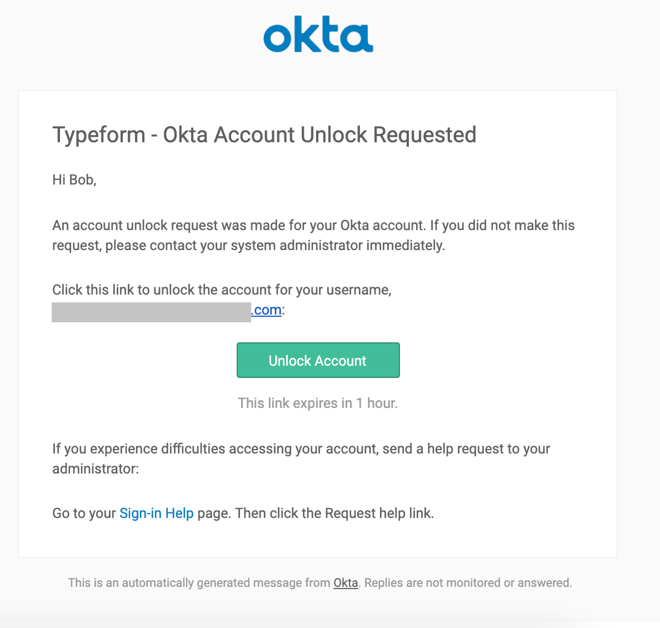Click the Okta logo at top
The width and height of the screenshot is (660, 628).
pos(318,34)
